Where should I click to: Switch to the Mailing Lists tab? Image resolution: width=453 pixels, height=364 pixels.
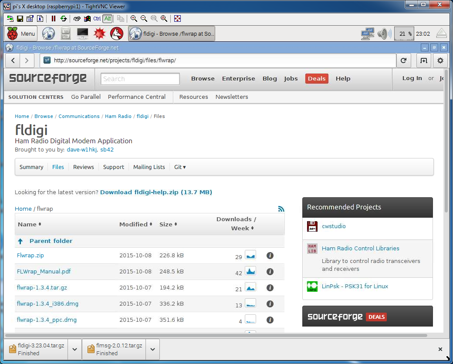[149, 167]
